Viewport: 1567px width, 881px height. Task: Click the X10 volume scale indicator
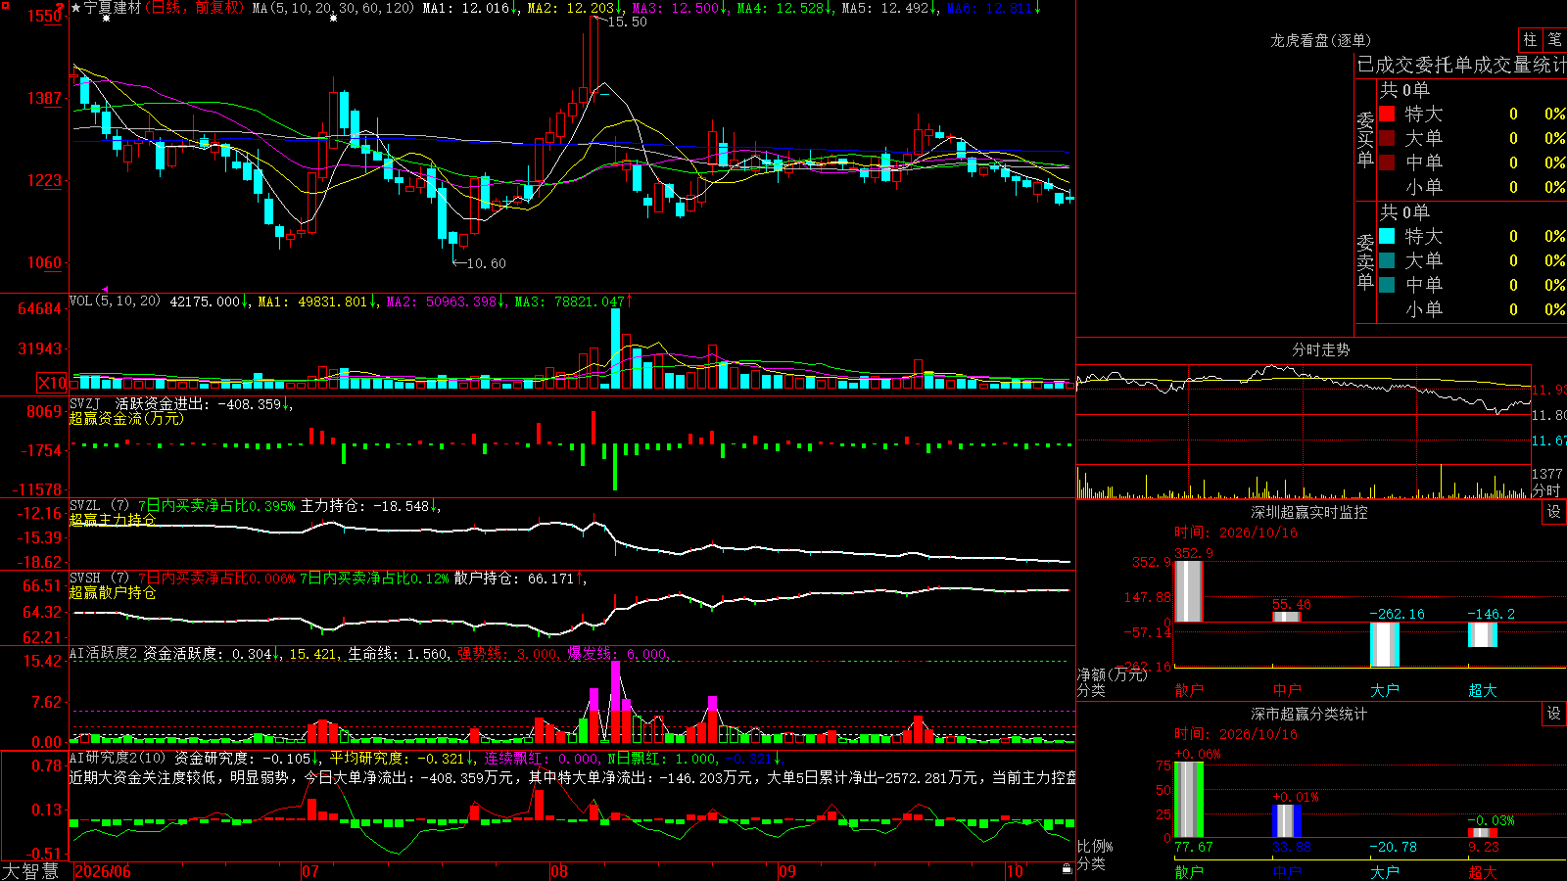click(52, 383)
